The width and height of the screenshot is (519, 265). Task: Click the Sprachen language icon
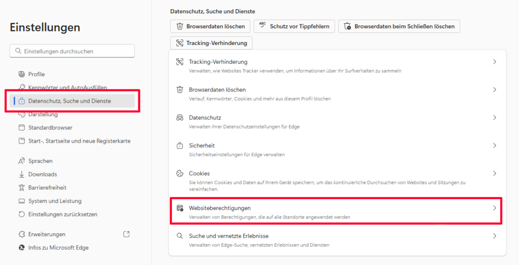pyautogui.click(x=22, y=161)
